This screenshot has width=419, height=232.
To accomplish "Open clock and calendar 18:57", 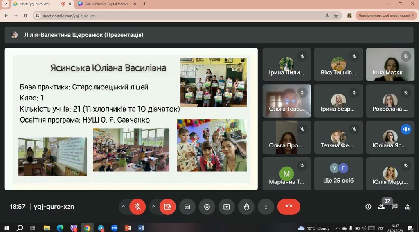I will (x=395, y=228).
